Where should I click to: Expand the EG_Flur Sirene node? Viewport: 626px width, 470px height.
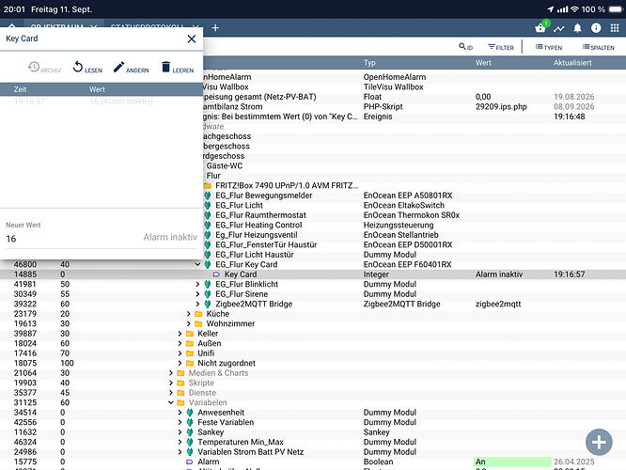coord(197,294)
